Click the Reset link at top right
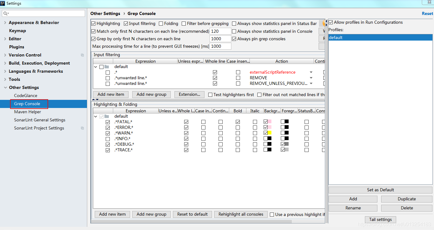Viewport: 434px width, 230px height. 427,13
